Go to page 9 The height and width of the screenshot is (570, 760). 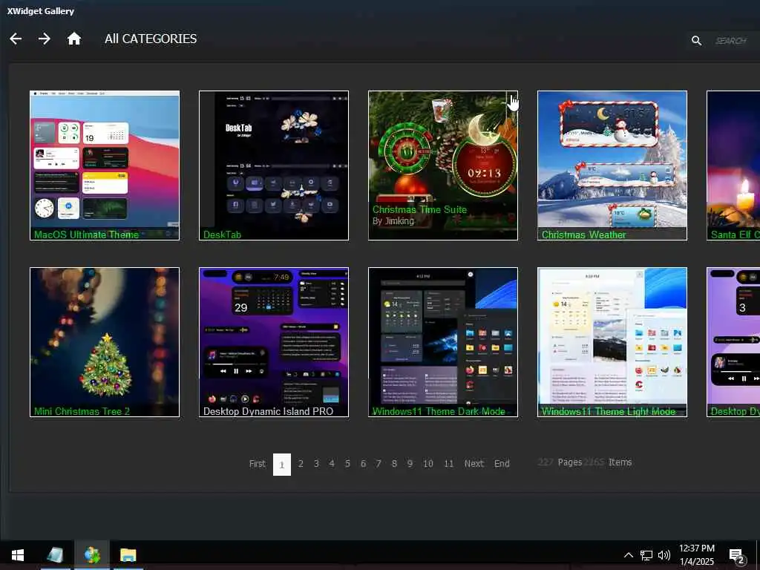pos(410,464)
